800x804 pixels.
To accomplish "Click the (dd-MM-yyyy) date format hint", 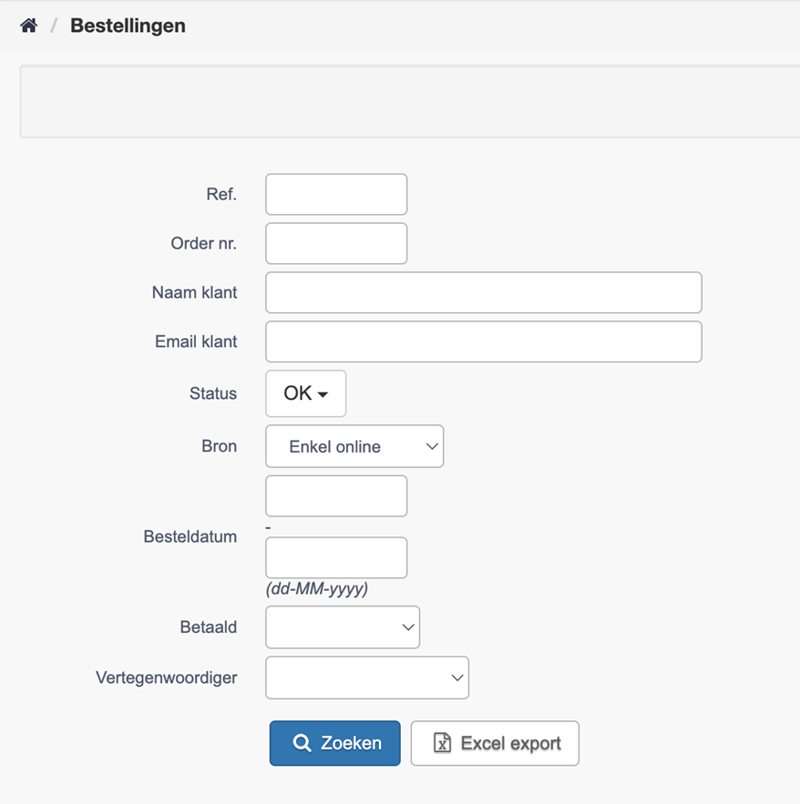I will pyautogui.click(x=316, y=588).
